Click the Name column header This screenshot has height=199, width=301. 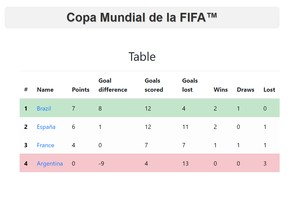coord(45,90)
